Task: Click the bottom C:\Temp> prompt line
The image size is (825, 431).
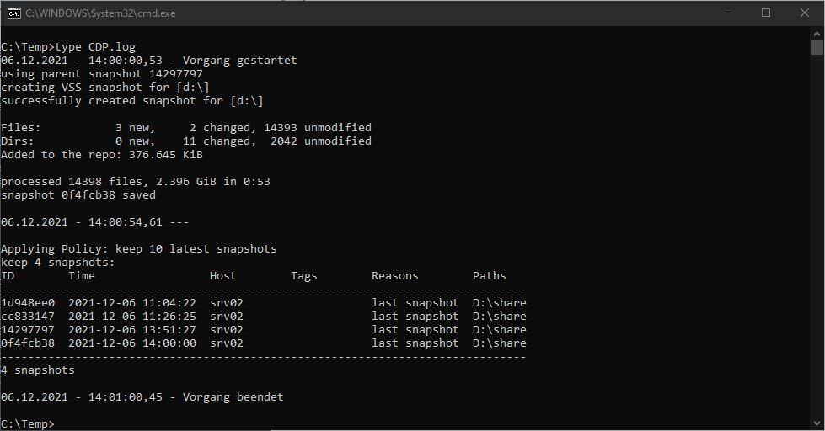Action: [x=28, y=423]
